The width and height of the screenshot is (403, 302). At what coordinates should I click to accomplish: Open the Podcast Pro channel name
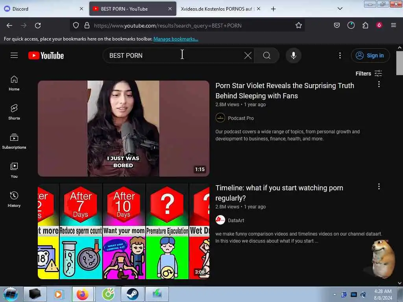click(240, 118)
